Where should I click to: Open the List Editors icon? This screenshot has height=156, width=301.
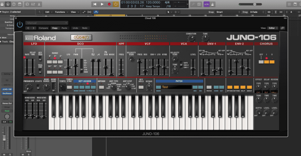coord(289,4)
